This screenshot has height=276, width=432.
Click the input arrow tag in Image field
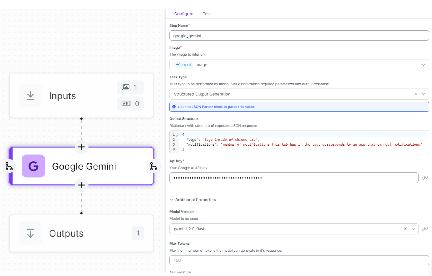(x=184, y=65)
